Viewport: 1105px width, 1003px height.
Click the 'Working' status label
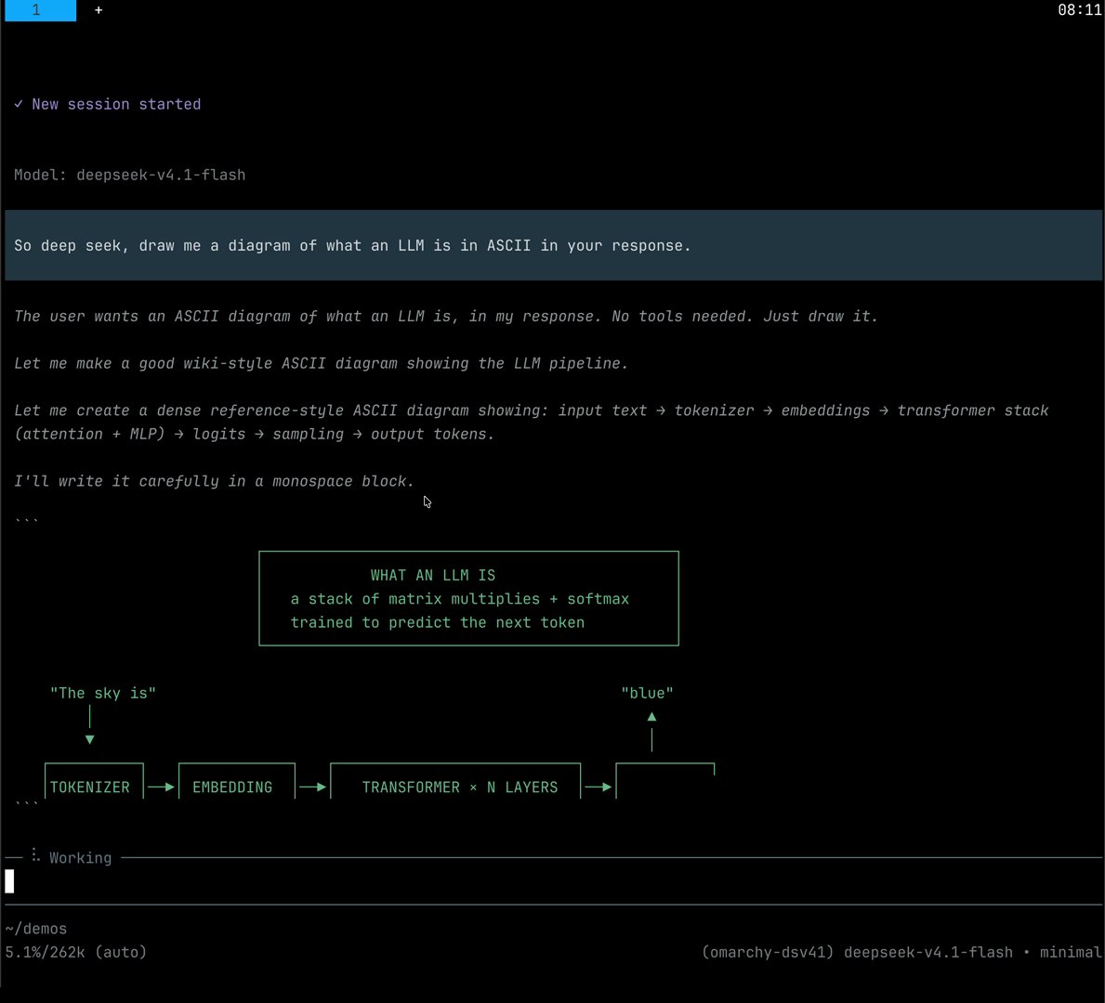click(x=80, y=858)
